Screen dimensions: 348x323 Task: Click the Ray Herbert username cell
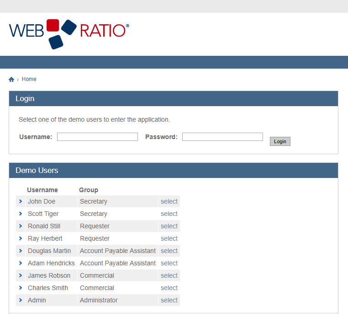point(51,238)
